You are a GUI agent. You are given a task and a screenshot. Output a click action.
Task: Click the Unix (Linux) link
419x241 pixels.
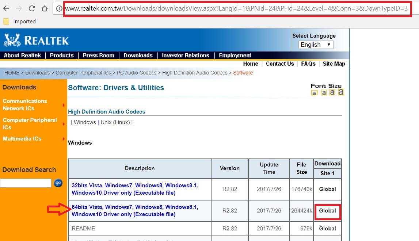[x=115, y=122]
